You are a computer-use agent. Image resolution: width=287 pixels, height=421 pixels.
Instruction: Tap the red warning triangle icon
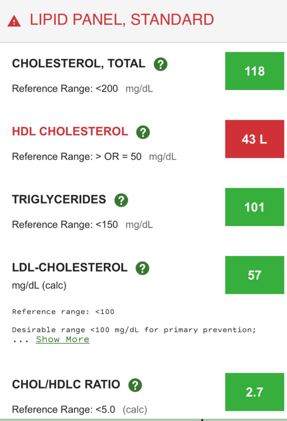pos(14,21)
